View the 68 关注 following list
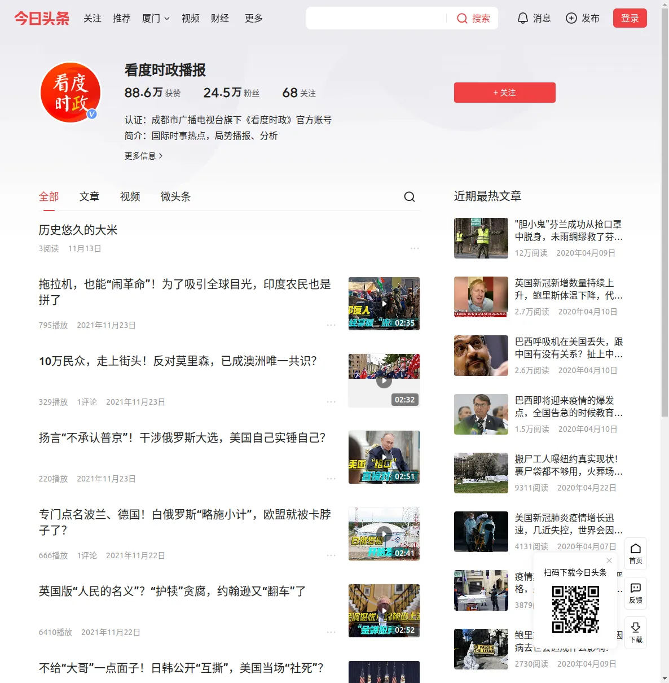669x683 pixels. click(x=299, y=93)
